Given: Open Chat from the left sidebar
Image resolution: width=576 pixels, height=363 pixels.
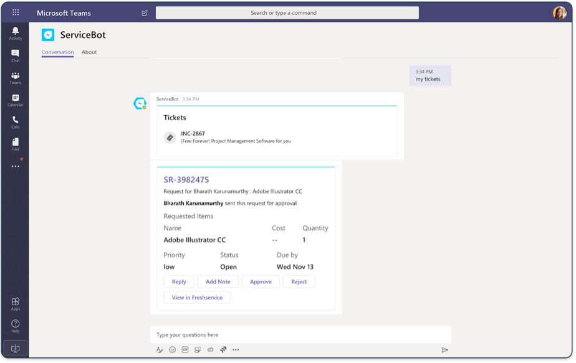Looking at the screenshot, I should 15,55.
